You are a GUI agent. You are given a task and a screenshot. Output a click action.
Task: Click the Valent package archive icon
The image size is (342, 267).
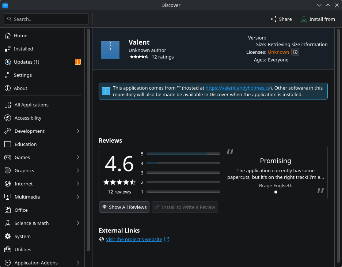tap(110, 50)
